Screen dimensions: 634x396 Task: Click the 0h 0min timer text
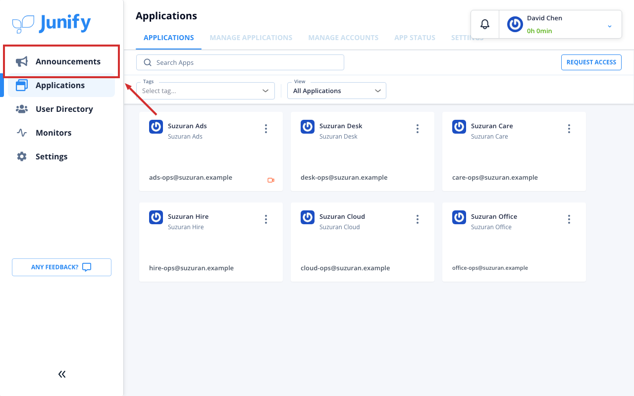(539, 31)
